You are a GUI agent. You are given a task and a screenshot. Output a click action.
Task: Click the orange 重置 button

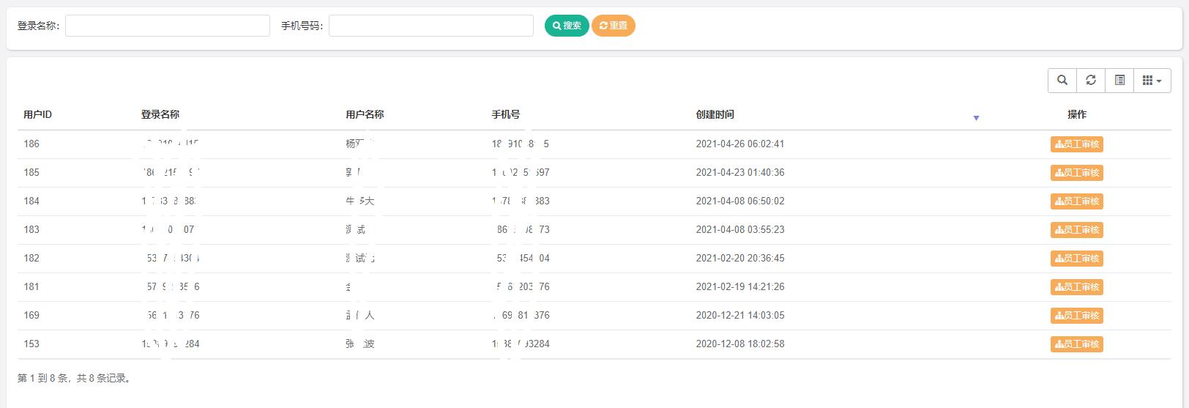click(613, 26)
